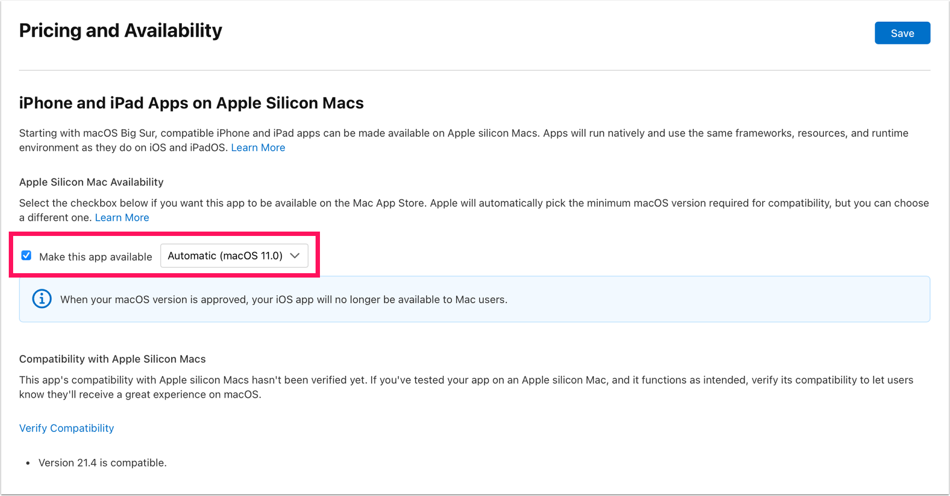Click the 'Version 21.4 is compatible.' text

(102, 463)
